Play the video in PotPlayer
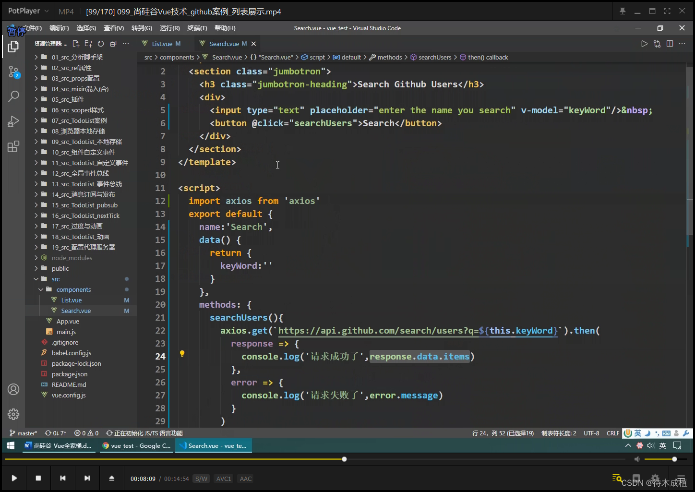The image size is (695, 492). 14,478
